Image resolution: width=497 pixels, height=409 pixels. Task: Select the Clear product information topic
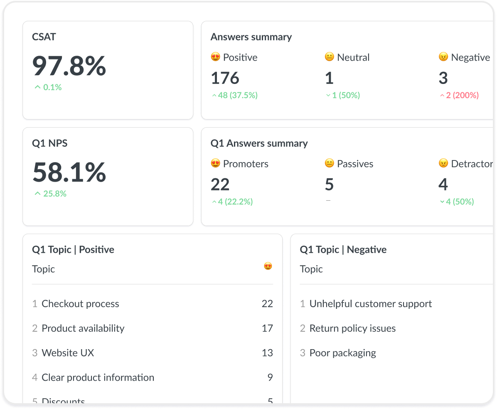pos(98,377)
